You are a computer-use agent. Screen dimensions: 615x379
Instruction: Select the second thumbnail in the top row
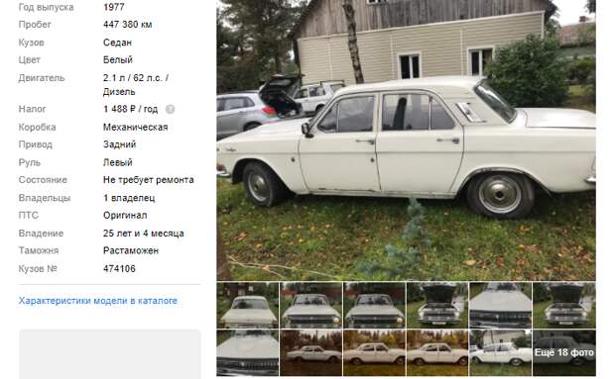point(311,305)
